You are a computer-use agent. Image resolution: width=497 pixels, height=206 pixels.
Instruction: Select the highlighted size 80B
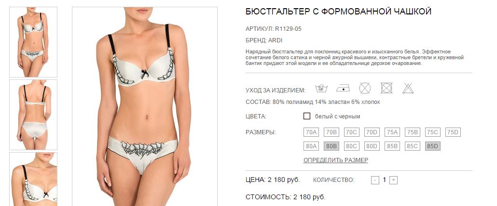(331, 146)
